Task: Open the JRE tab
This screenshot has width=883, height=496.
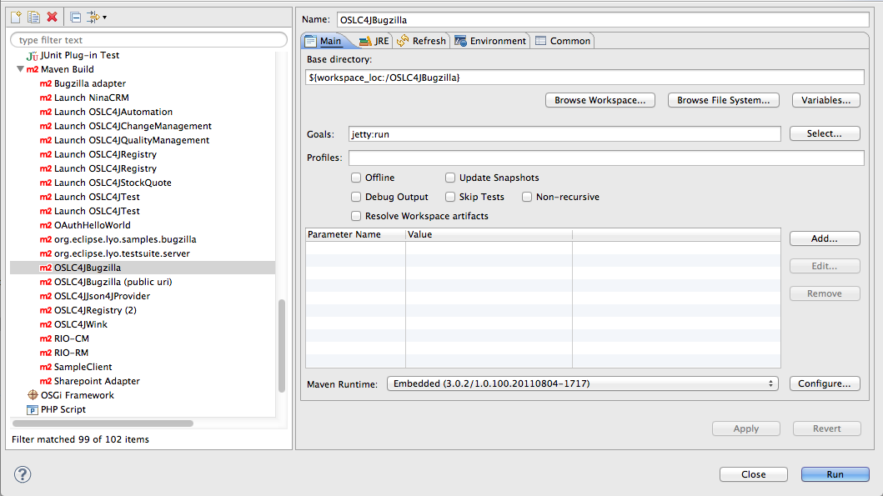Action: 374,41
